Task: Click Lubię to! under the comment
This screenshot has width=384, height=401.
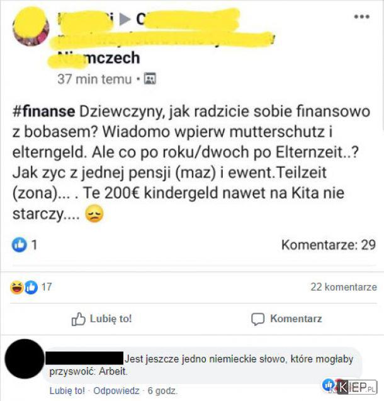Action: tap(67, 391)
